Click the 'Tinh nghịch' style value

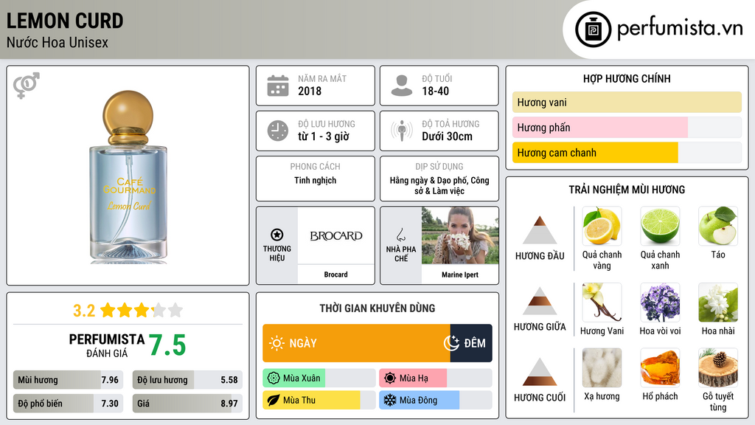point(316,180)
